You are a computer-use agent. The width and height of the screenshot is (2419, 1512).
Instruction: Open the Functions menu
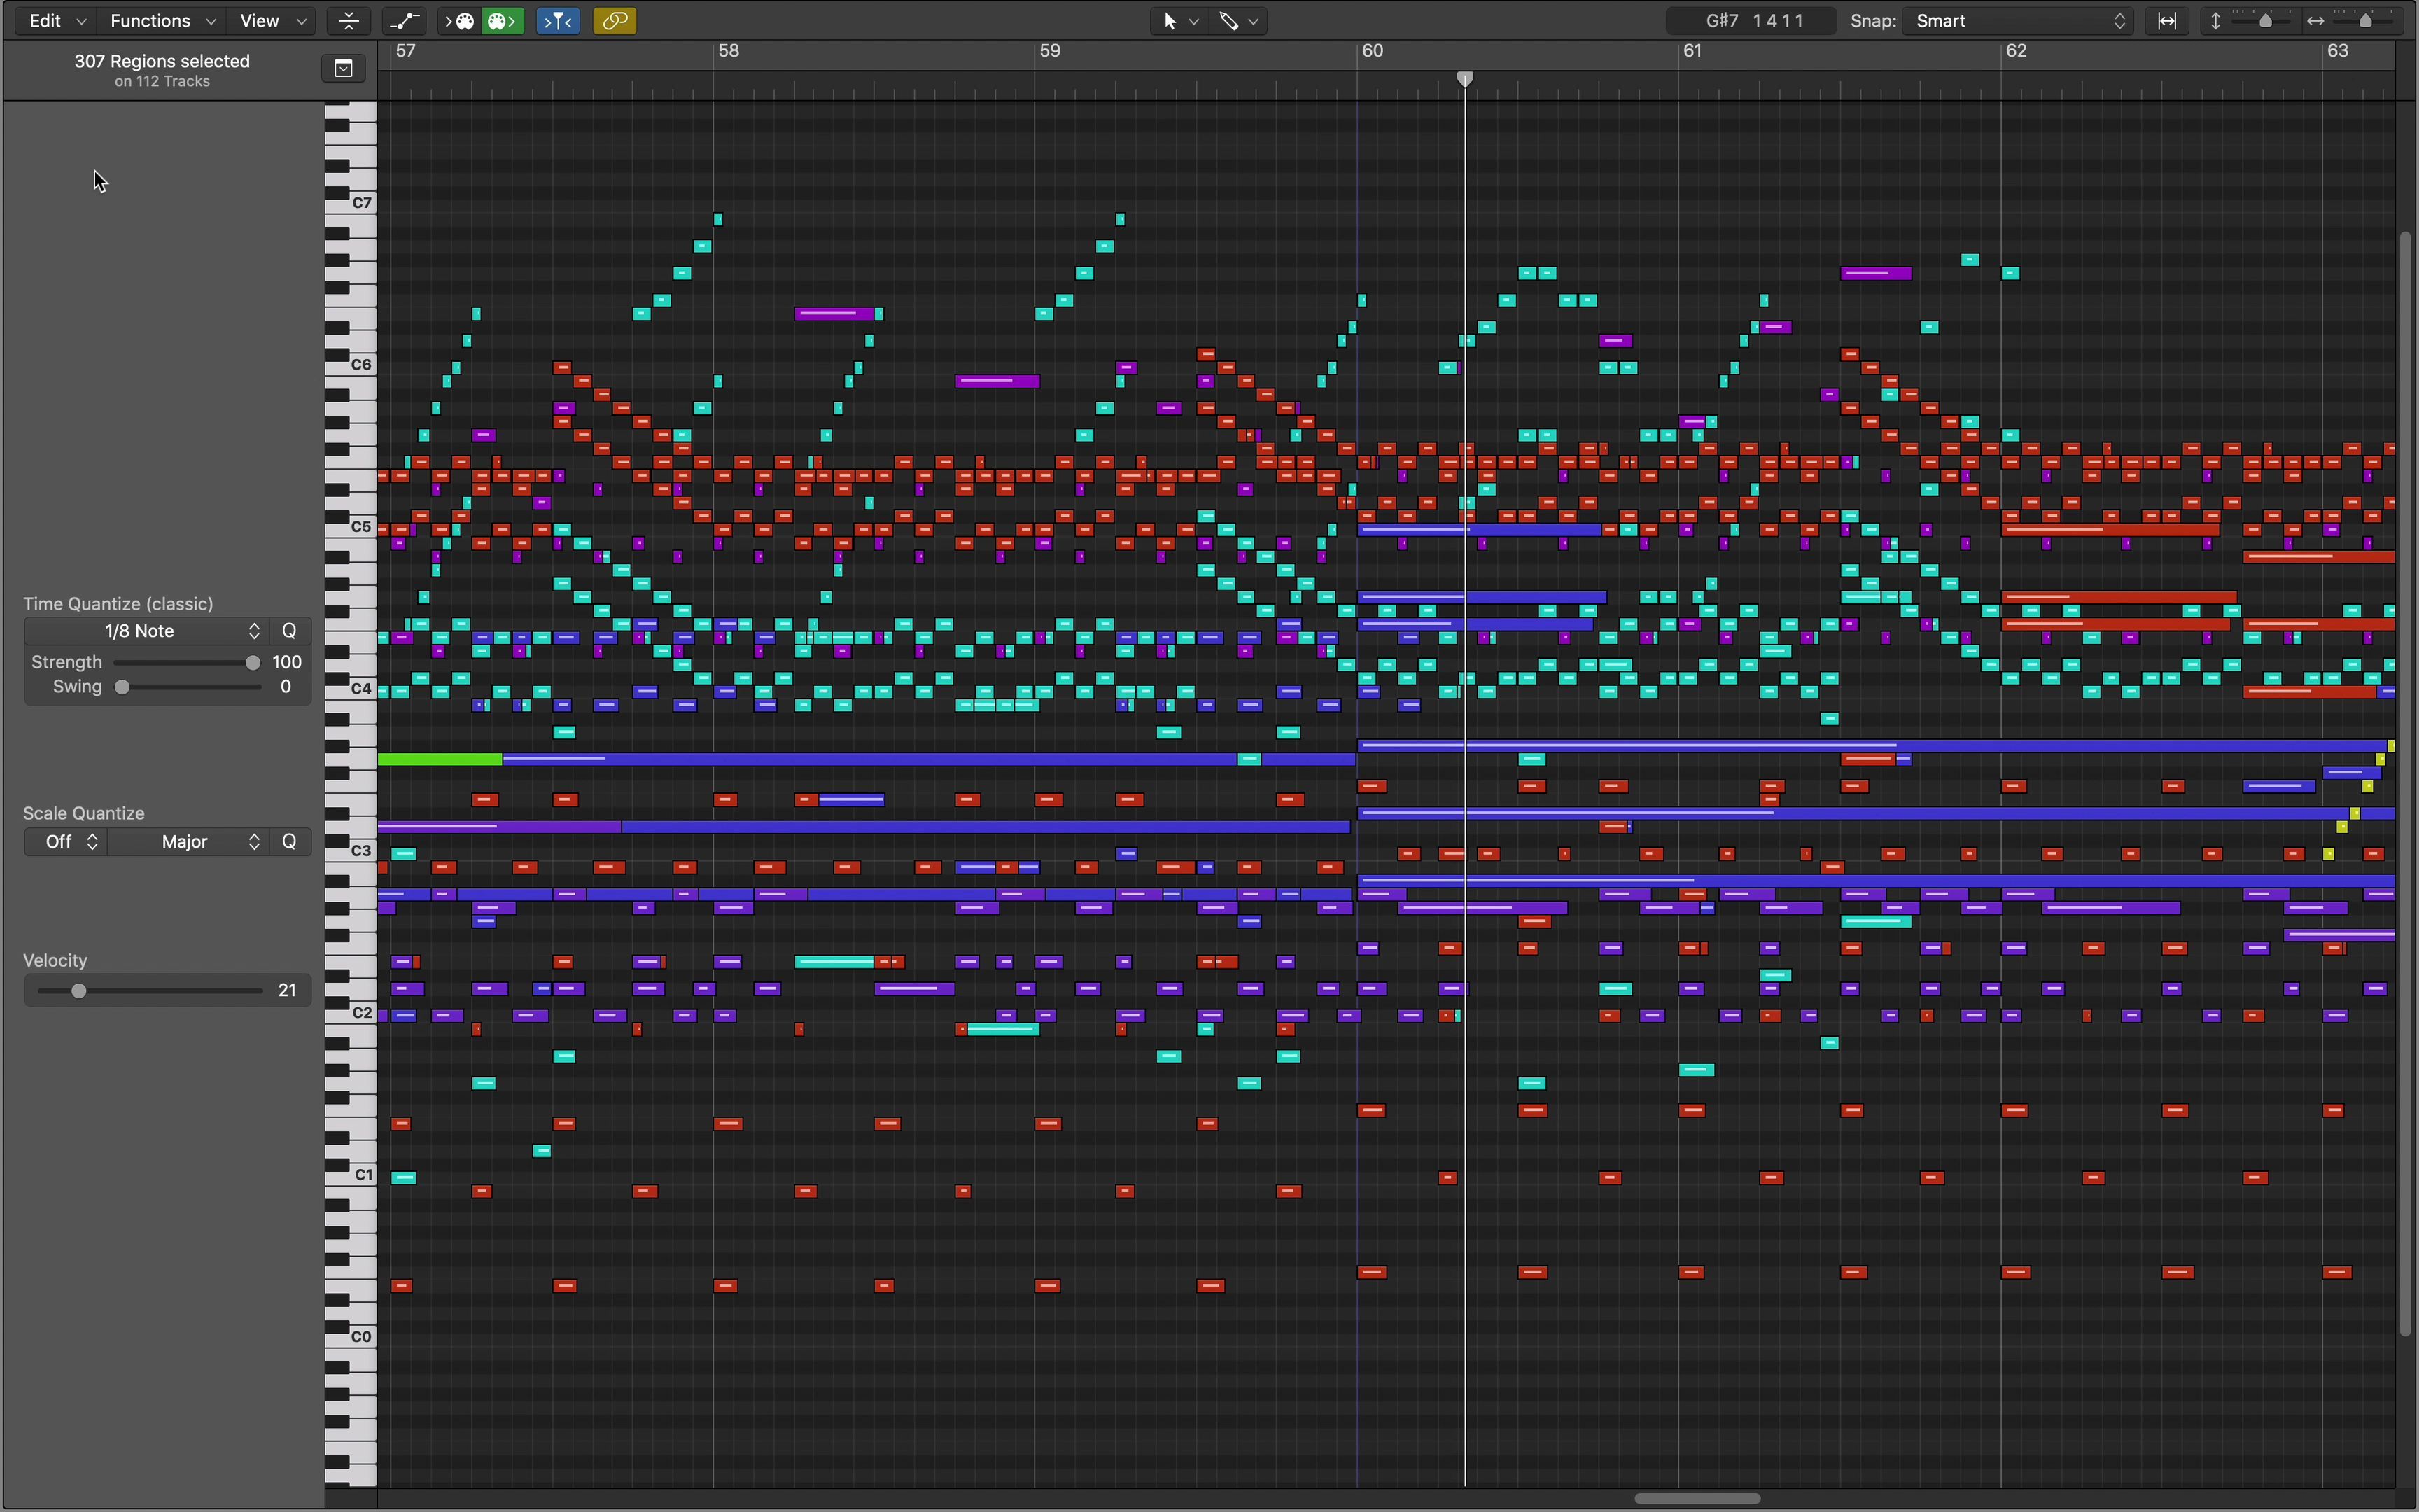pos(162,21)
